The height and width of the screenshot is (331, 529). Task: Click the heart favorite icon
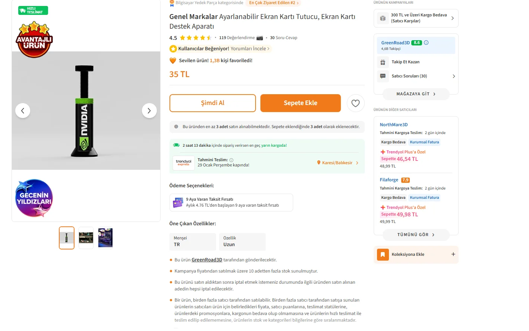pos(355,103)
